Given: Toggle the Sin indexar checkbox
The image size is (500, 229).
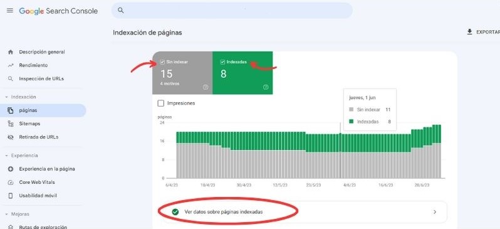Looking at the screenshot, I should tap(163, 62).
